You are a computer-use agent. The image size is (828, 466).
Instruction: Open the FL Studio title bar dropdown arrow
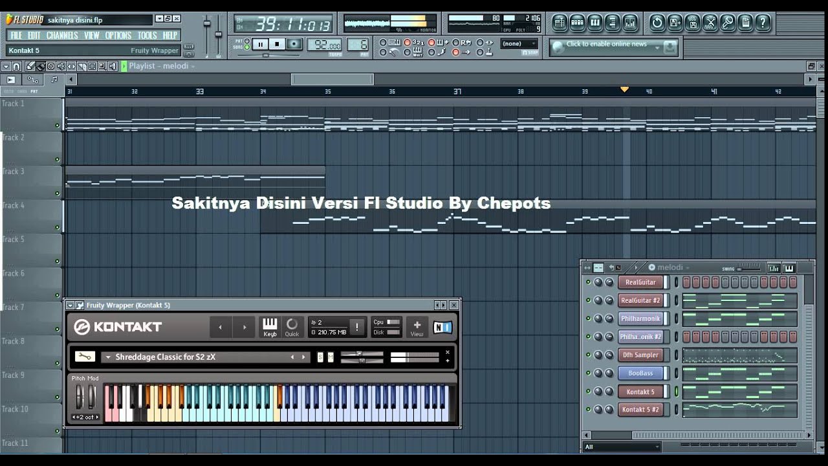[x=159, y=19]
